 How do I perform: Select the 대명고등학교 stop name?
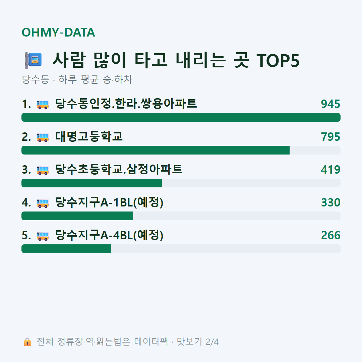coord(89,136)
